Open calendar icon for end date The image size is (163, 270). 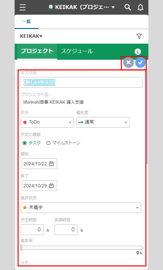(51, 186)
